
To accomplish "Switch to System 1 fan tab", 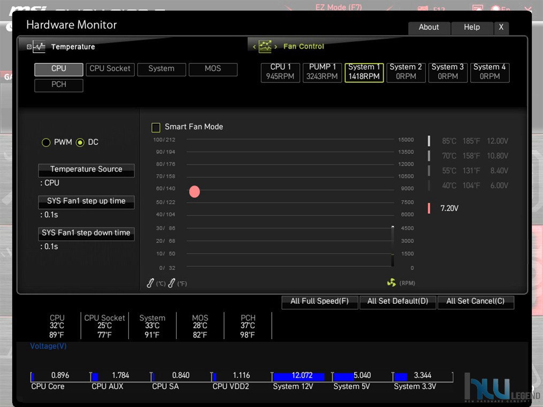I will click(364, 72).
